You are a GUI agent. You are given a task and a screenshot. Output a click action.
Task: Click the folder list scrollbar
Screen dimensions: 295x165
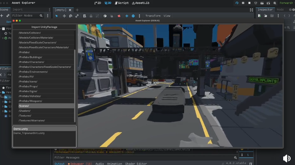click(x=75, y=86)
